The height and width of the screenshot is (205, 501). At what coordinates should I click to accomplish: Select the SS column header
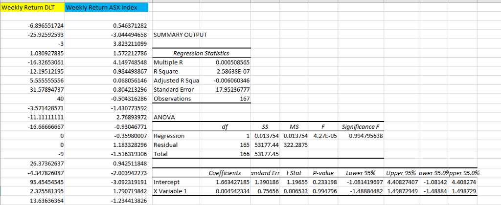pos(266,127)
